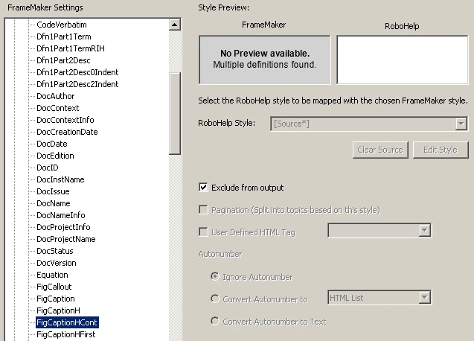Select the DocEdition style

click(x=55, y=156)
